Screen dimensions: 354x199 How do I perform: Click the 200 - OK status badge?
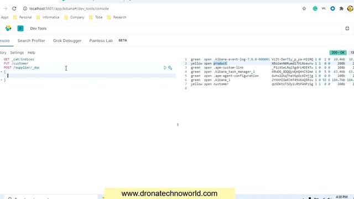(338, 53)
